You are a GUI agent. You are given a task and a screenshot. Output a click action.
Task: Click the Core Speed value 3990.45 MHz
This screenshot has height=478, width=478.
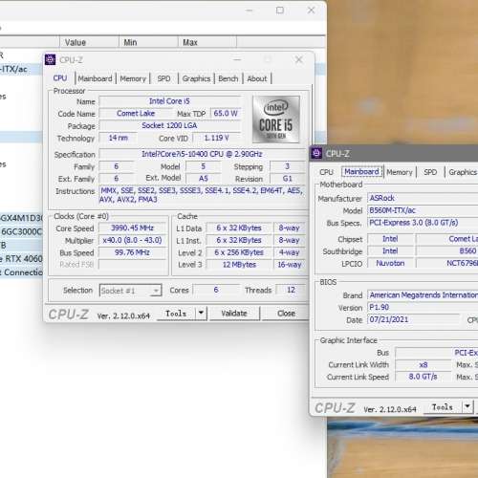point(133,228)
